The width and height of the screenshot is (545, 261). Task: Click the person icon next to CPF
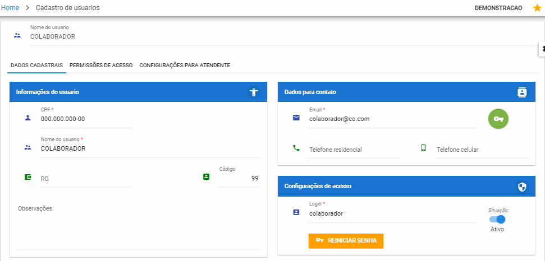click(x=28, y=118)
